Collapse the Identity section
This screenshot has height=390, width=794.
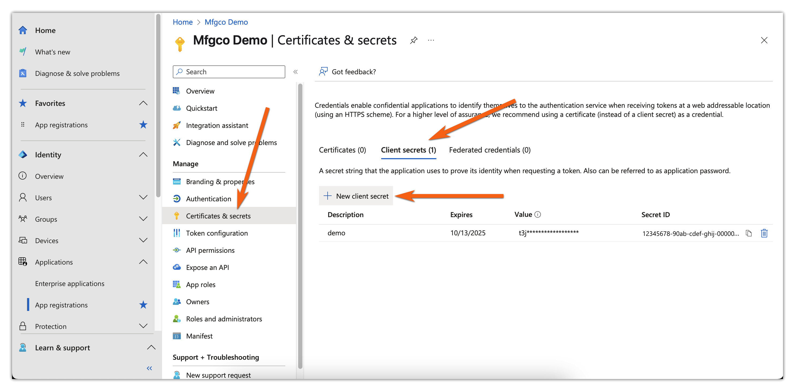click(x=143, y=154)
